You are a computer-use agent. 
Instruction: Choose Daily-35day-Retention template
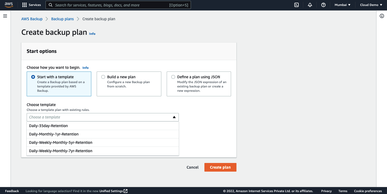click(x=103, y=126)
